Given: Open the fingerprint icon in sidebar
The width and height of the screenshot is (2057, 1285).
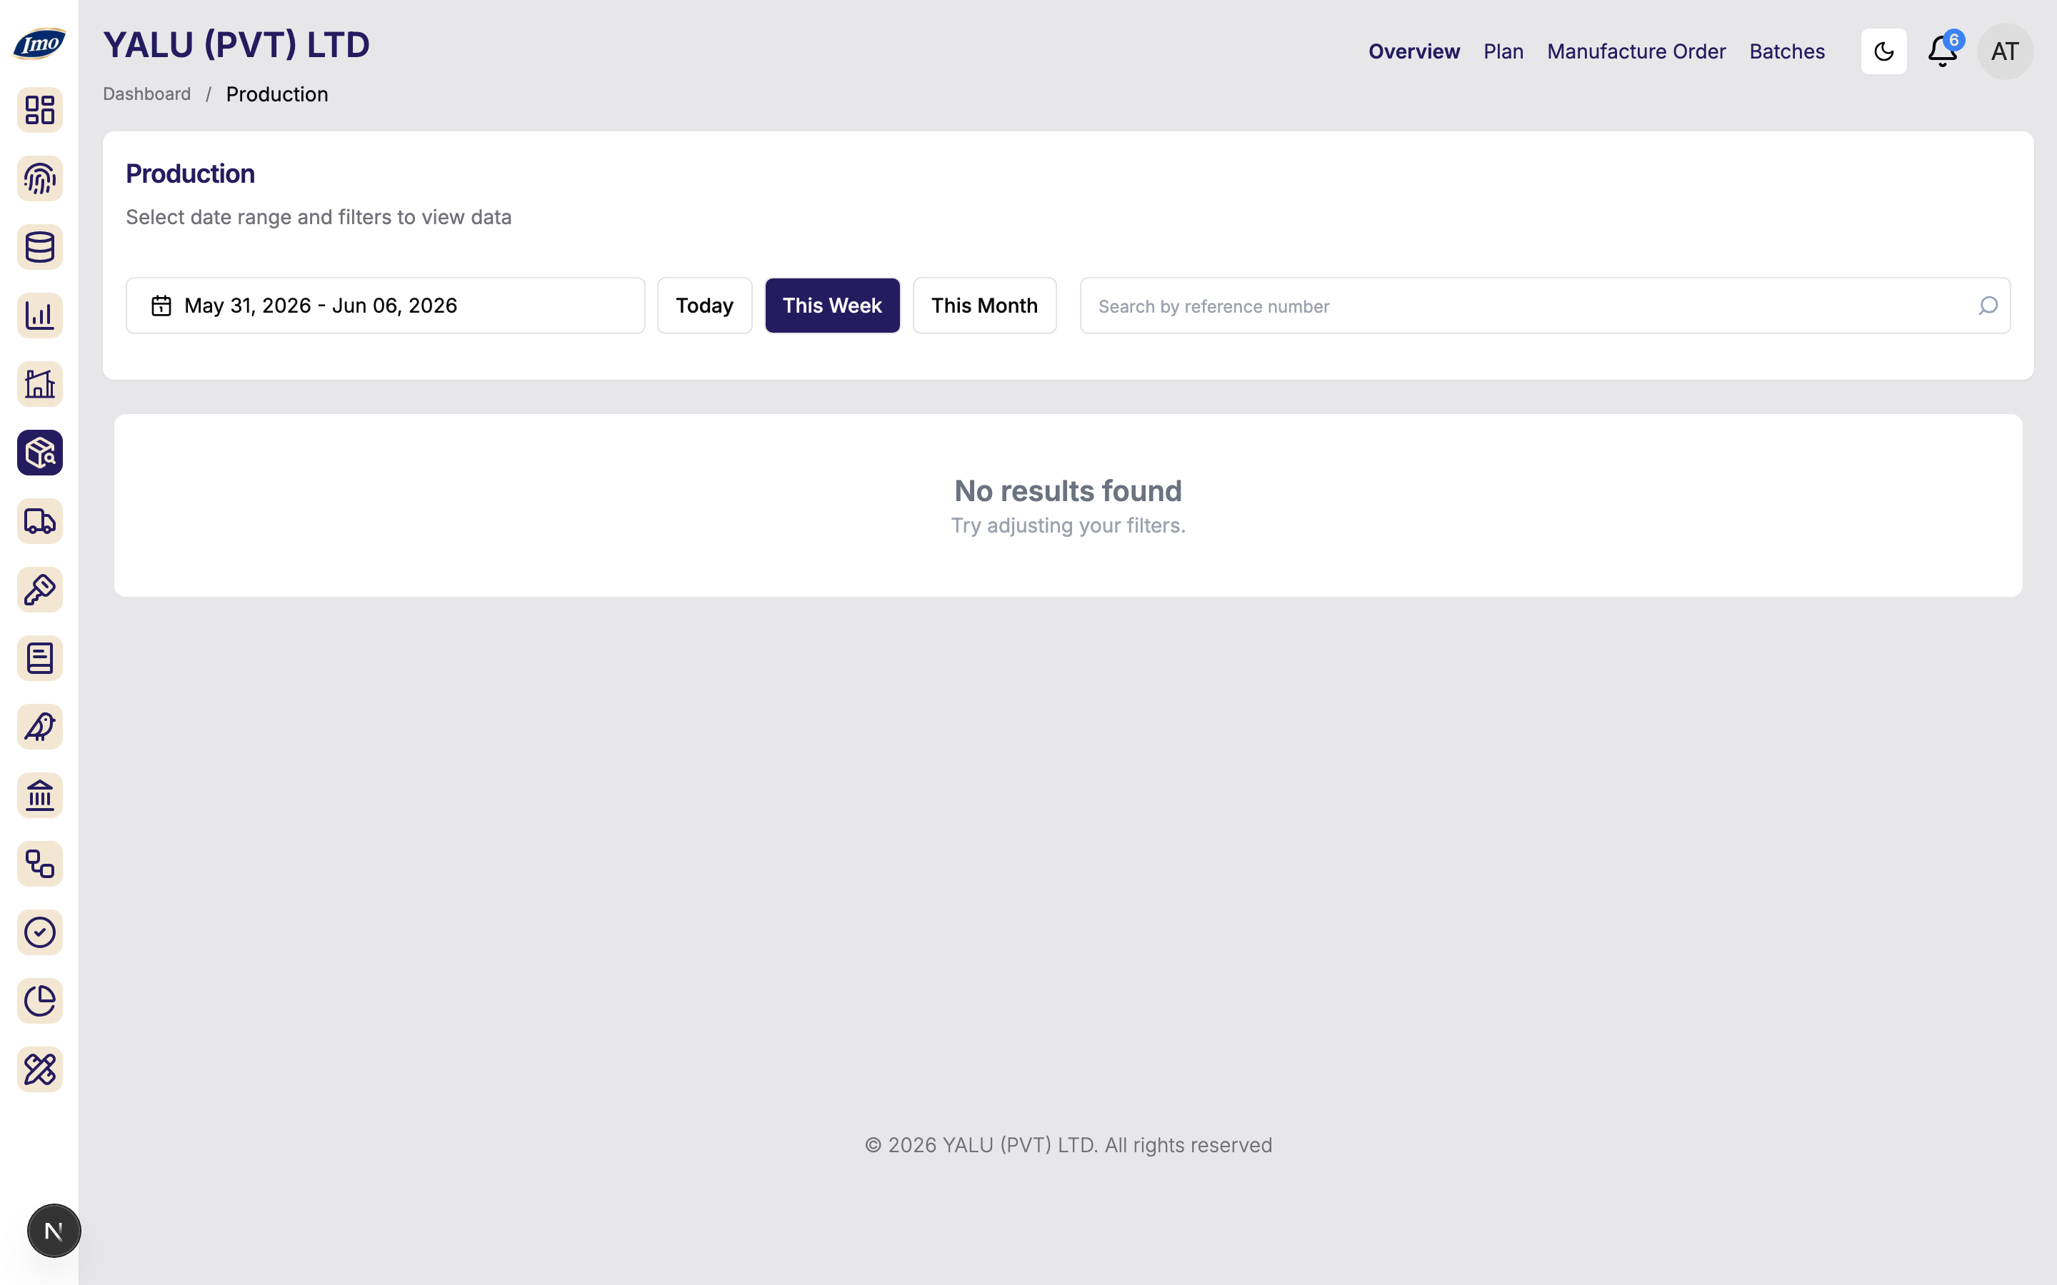Looking at the screenshot, I should [x=40, y=178].
